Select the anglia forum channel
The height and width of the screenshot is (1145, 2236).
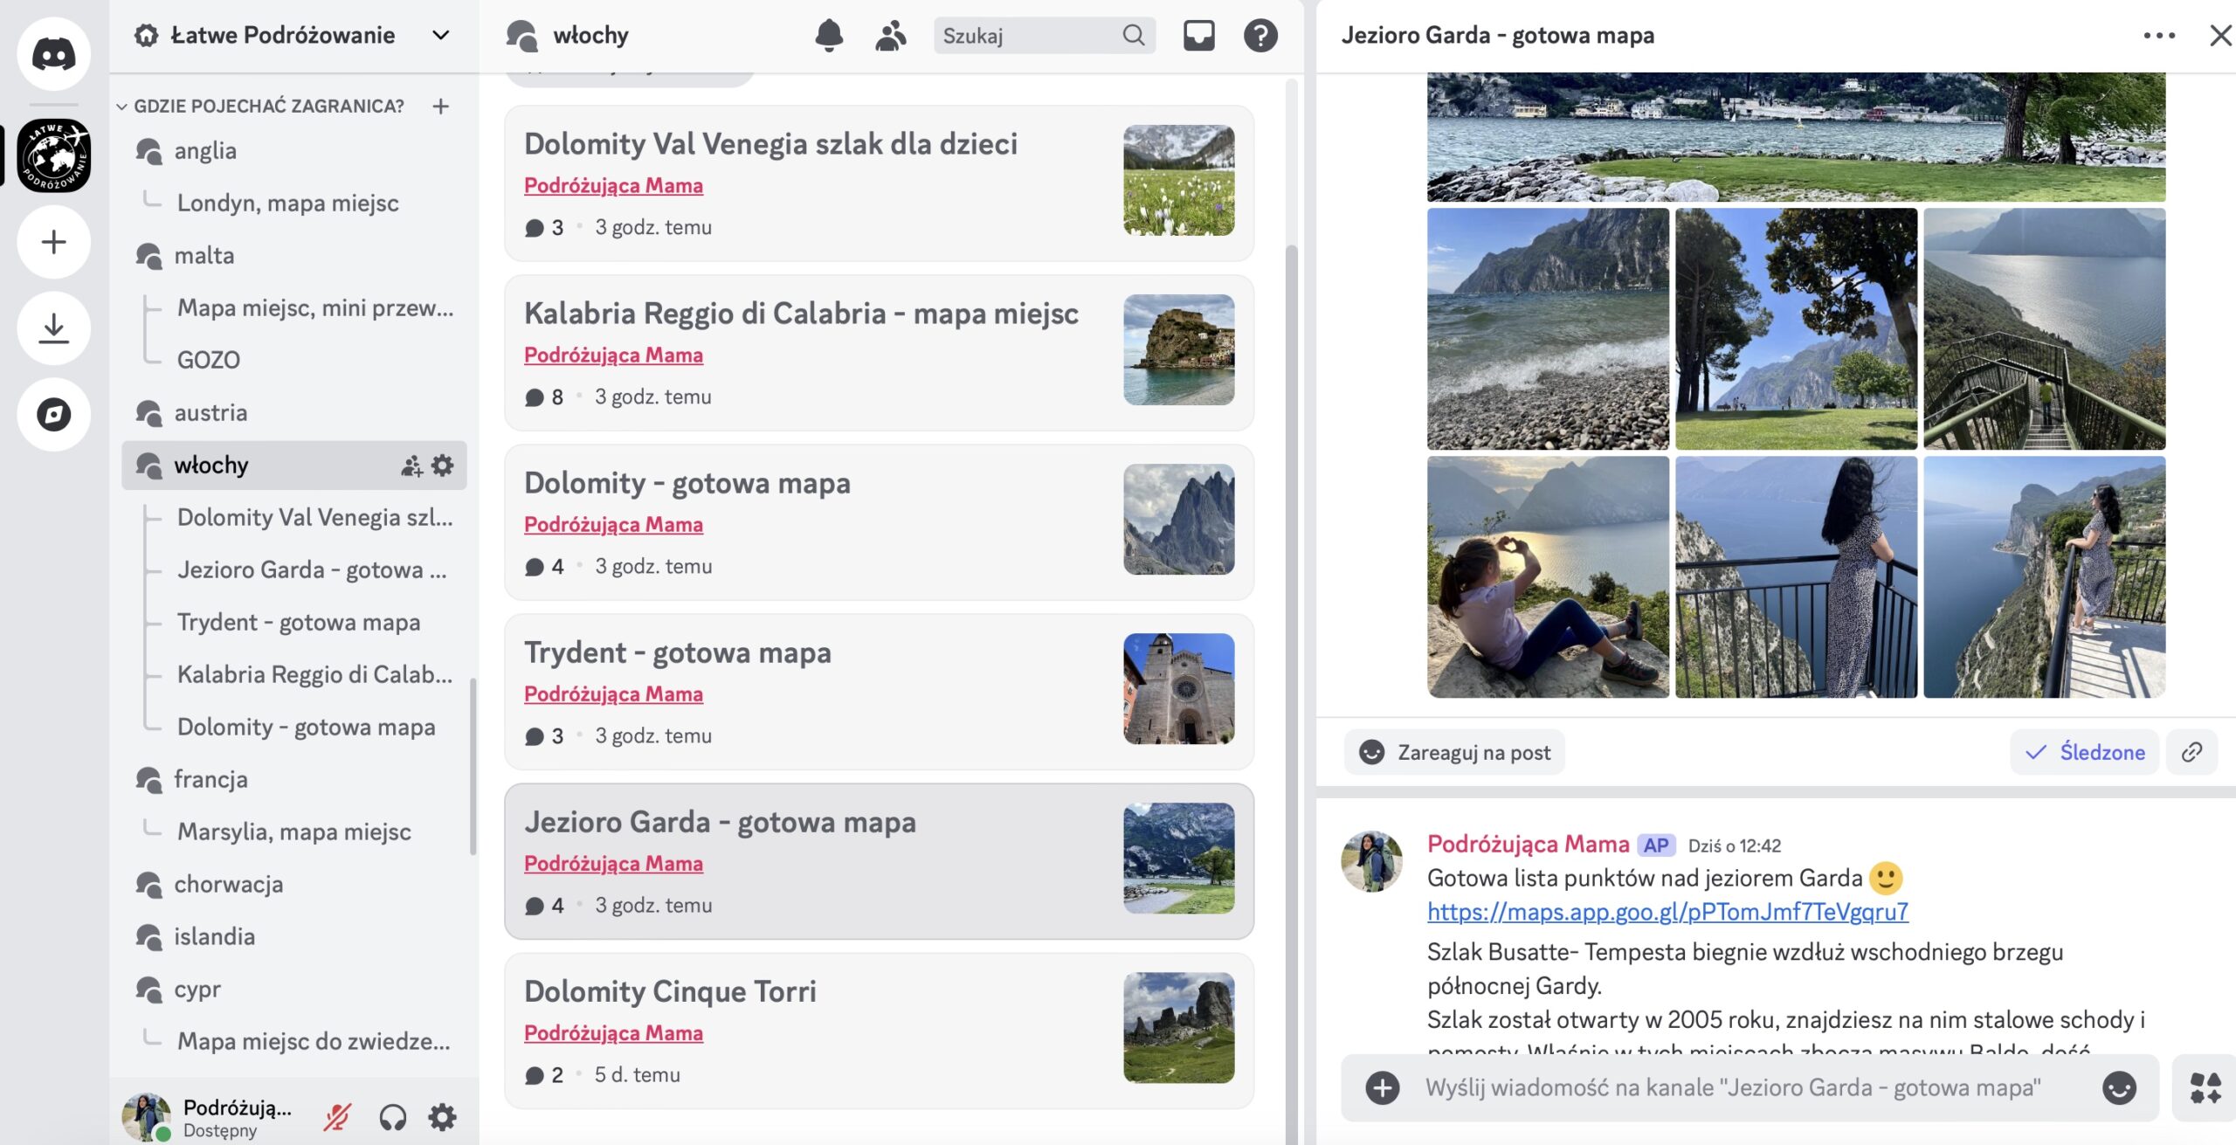point(294,151)
